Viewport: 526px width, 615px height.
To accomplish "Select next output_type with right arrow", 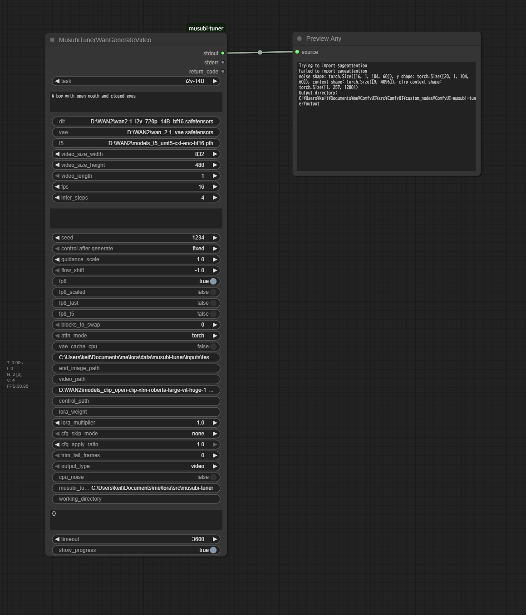I will point(215,466).
